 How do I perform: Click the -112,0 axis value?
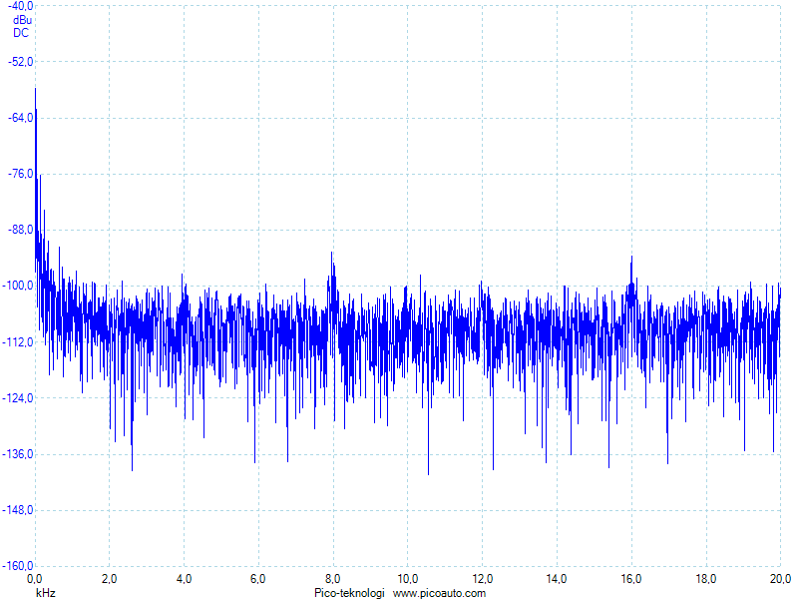(18, 341)
